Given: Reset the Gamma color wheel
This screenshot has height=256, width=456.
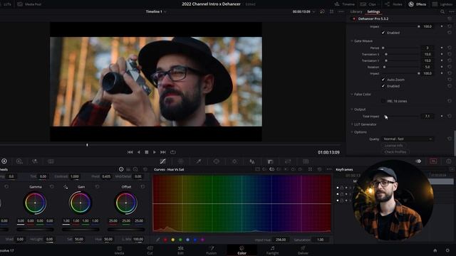Looking at the screenshot, I should pos(52,186).
